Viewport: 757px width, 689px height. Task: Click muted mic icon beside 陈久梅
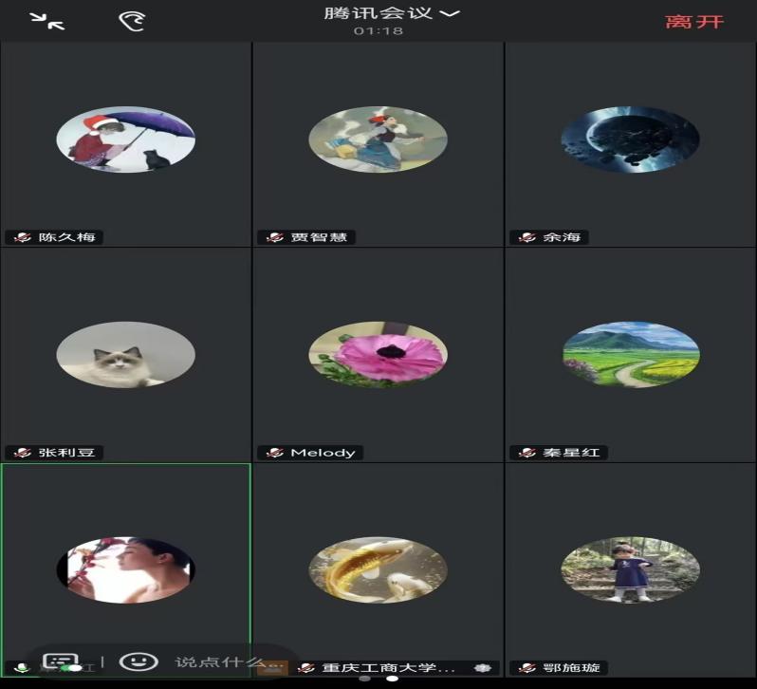[x=23, y=237]
